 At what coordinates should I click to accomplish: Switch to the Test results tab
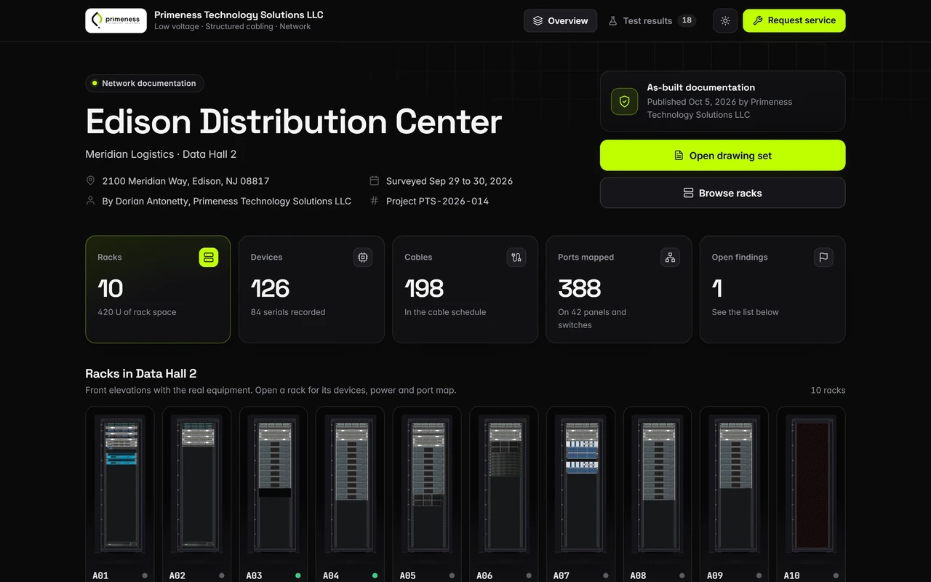(x=652, y=20)
